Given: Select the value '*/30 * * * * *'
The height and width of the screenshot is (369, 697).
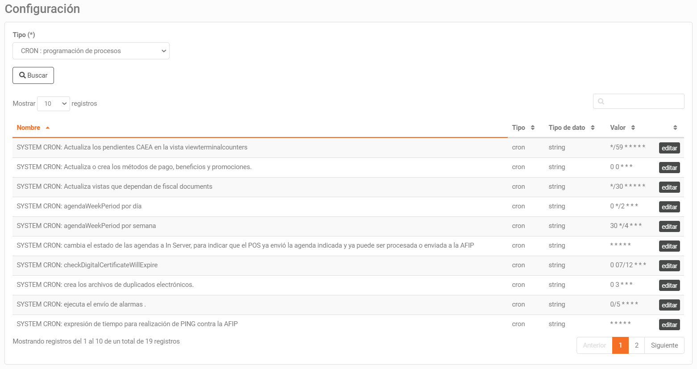Looking at the screenshot, I should 628,187.
